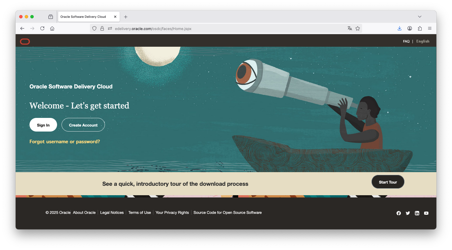Screen dimensions: 452x250
Task: Expand the list all tabs chevron
Action: pyautogui.click(x=420, y=17)
